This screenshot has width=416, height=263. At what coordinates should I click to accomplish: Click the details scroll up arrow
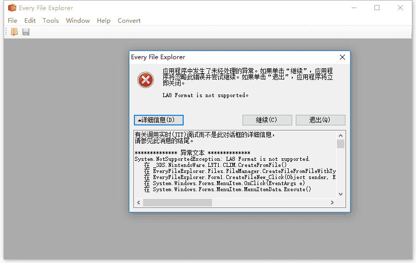(x=340, y=136)
